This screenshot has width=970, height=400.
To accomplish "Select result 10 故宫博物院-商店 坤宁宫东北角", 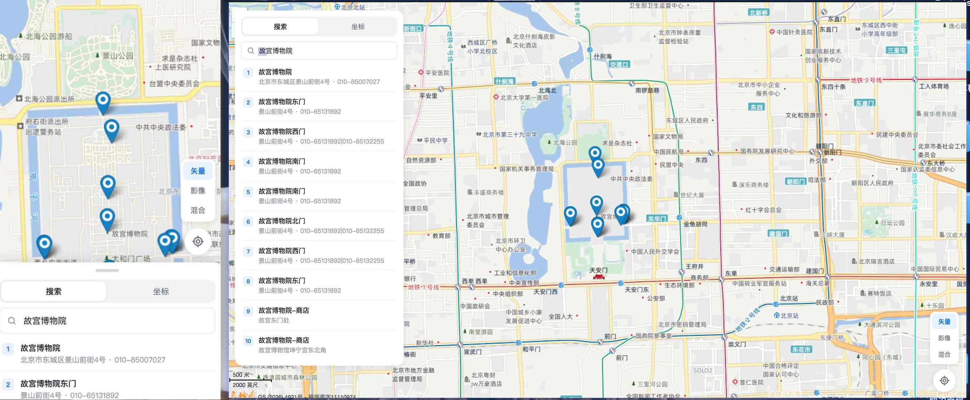I will click(319, 345).
